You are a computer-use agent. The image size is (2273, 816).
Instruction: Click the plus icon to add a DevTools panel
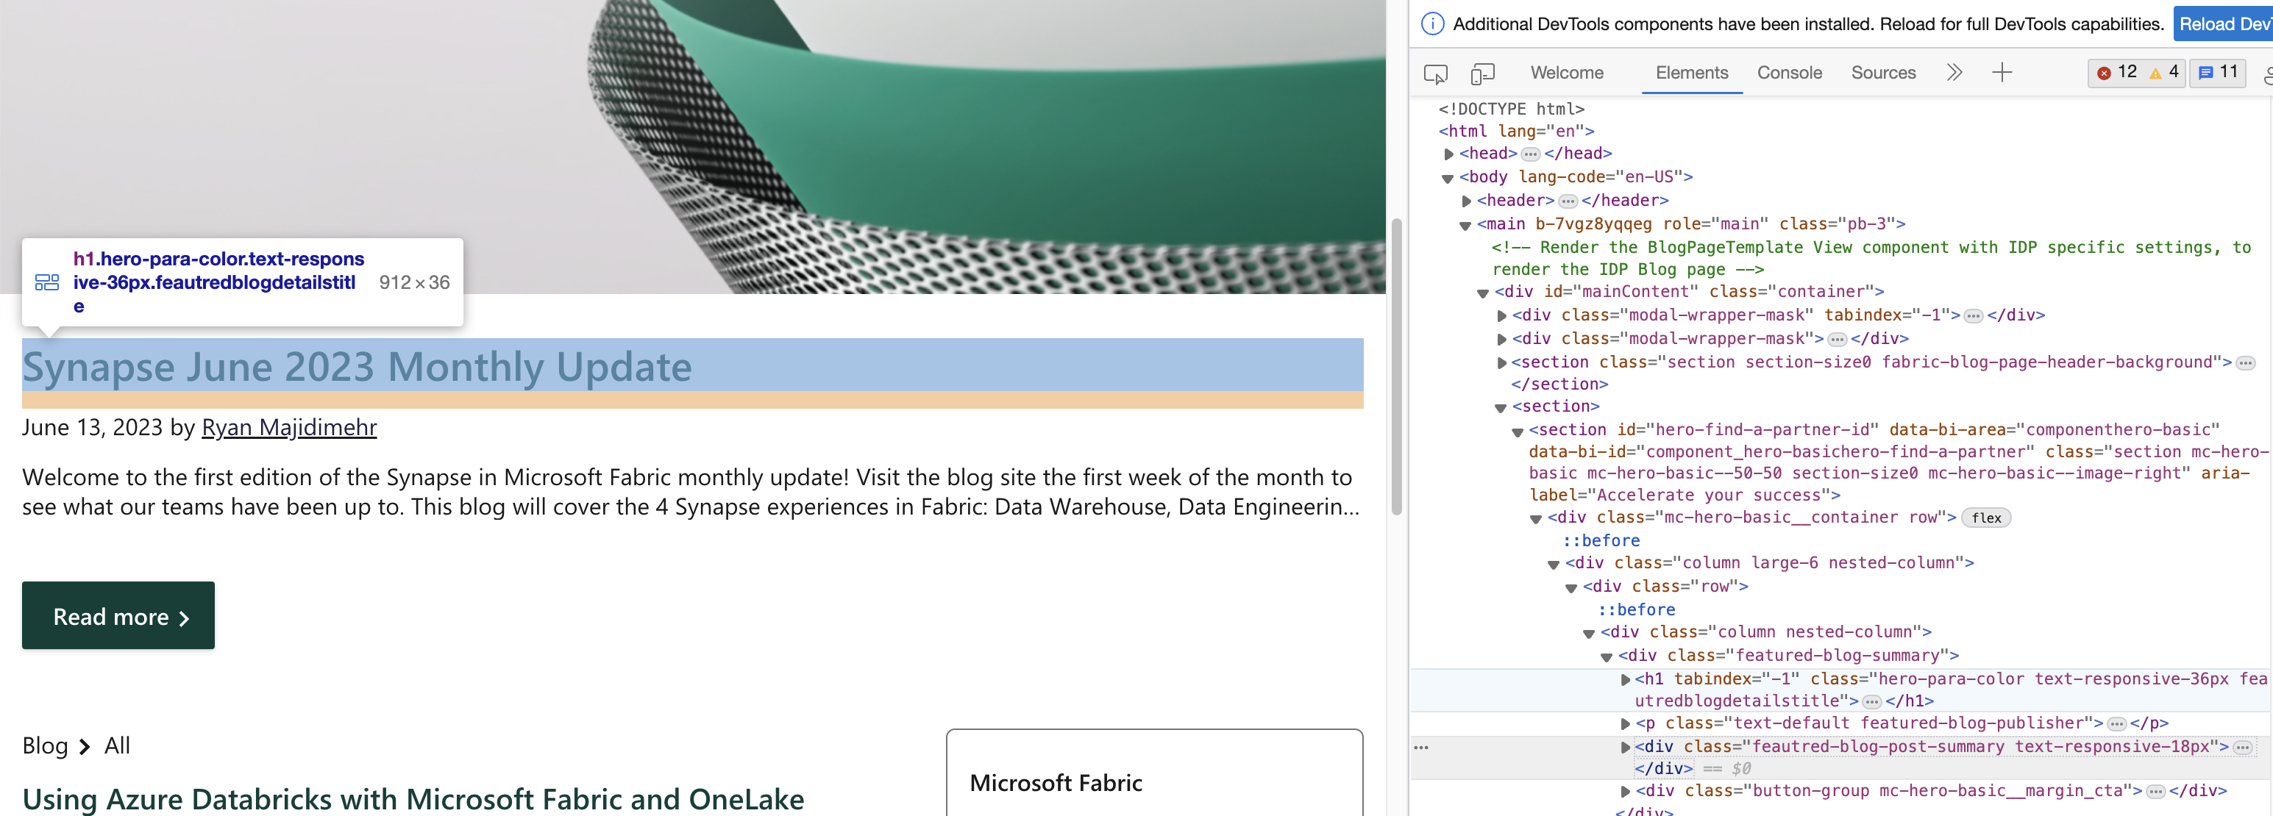coord(2003,72)
